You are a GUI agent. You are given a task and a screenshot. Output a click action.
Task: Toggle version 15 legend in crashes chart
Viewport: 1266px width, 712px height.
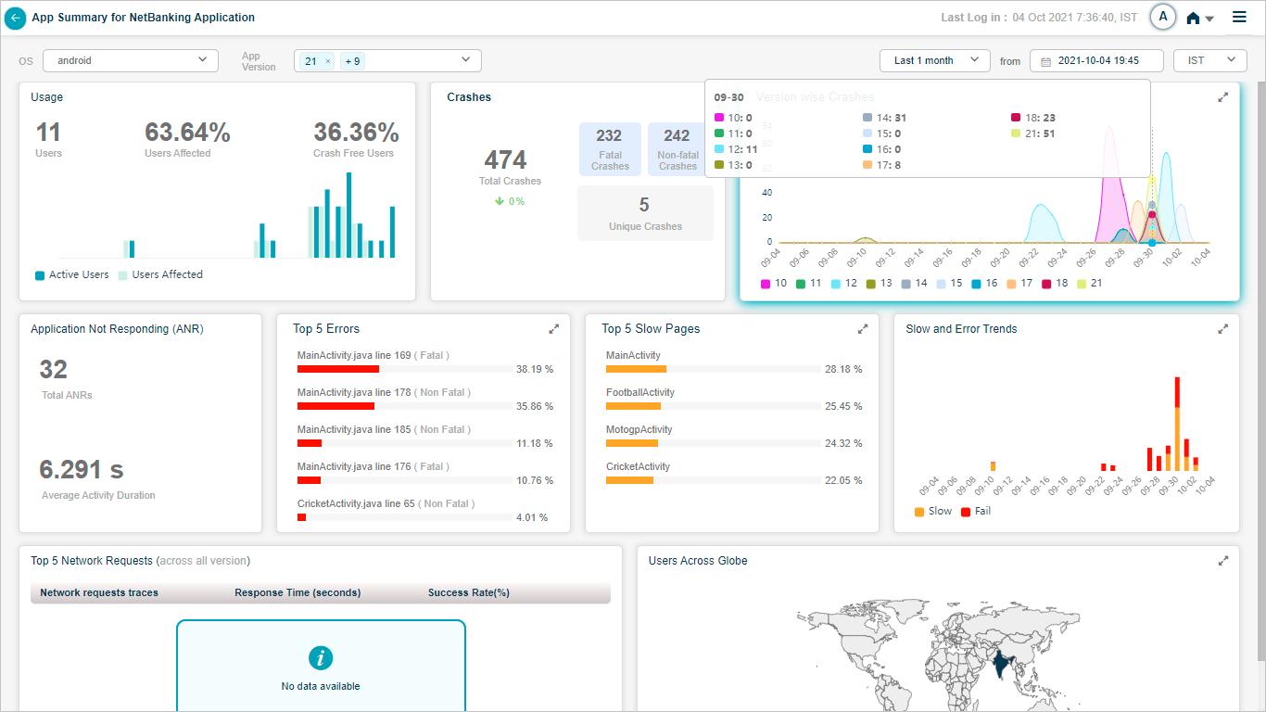[950, 283]
